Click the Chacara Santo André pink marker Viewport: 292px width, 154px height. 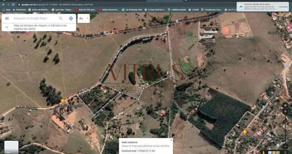click(x=289, y=28)
